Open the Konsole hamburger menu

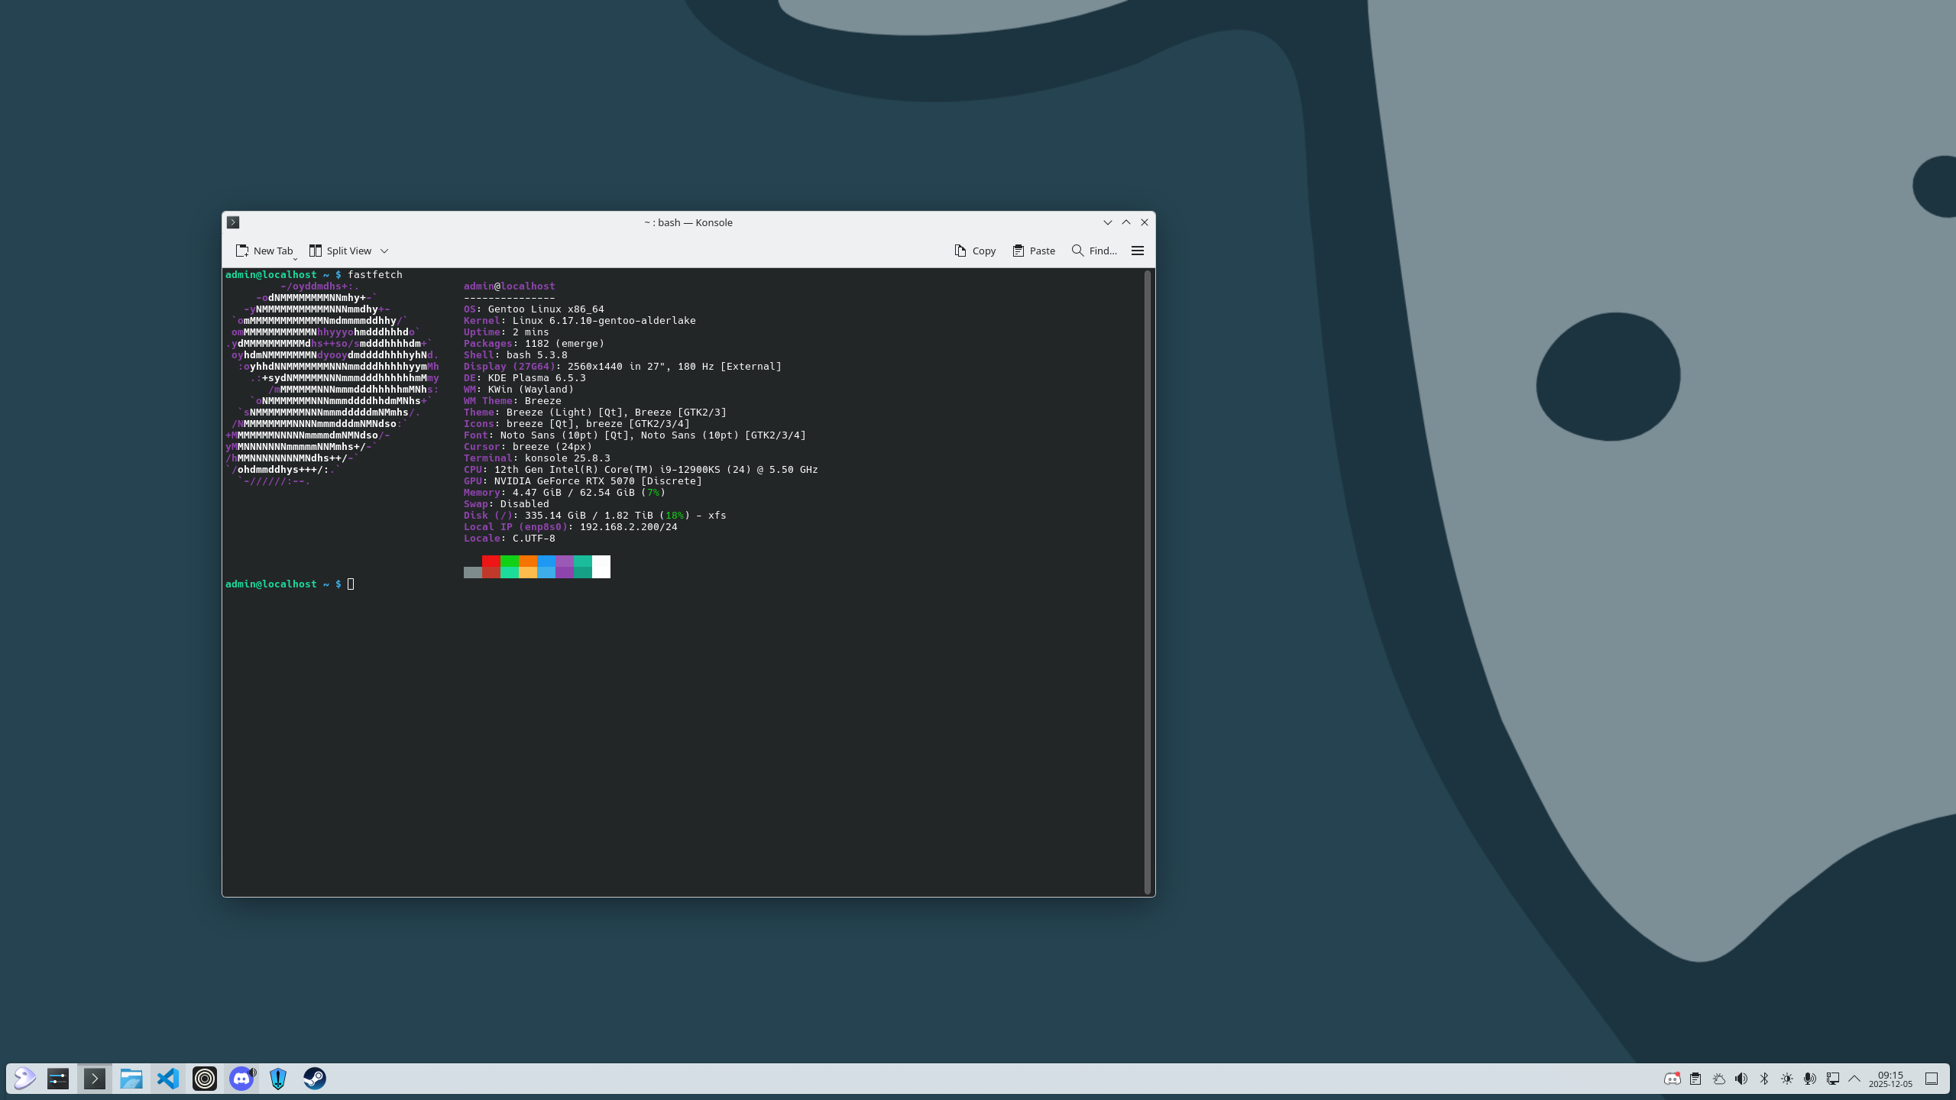(x=1137, y=251)
